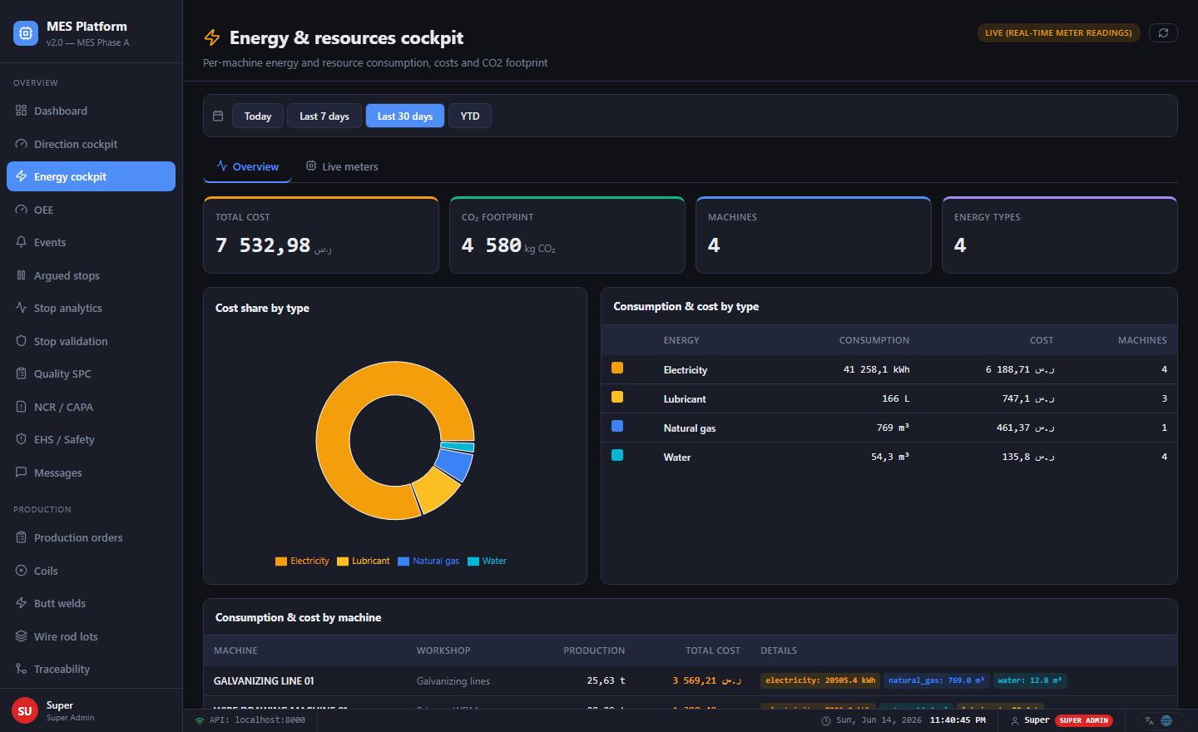Click the Events bell icon
1198x732 pixels.
(x=21, y=242)
